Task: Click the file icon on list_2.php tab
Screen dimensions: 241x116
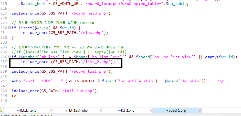Action: point(119,111)
